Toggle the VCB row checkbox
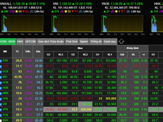Viewport: 163px width, 122px height. click(1, 72)
